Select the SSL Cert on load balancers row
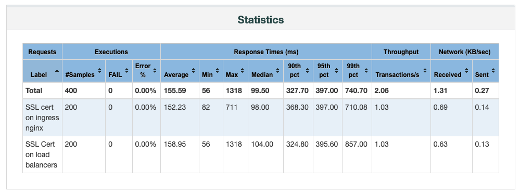 point(261,154)
